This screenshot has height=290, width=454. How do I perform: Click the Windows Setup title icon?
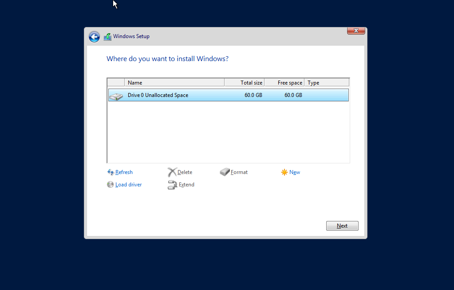pyautogui.click(x=107, y=37)
